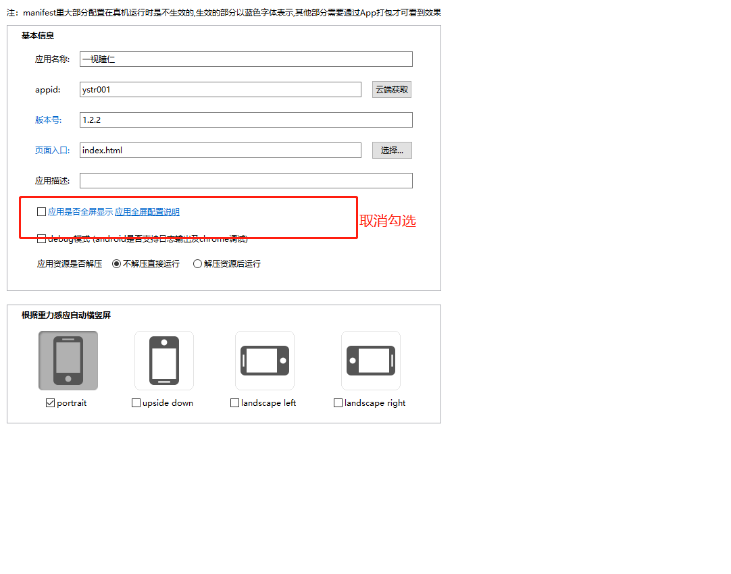Image resolution: width=731 pixels, height=574 pixels.
Task: Focus the 版本号 field showing 1.2.2
Action: (x=246, y=120)
